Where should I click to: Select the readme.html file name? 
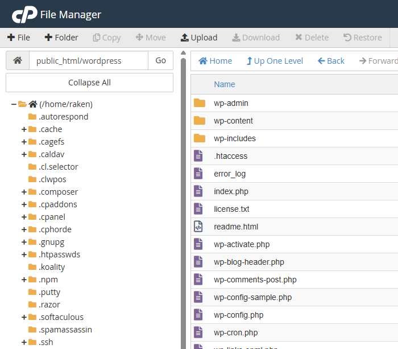[236, 227]
